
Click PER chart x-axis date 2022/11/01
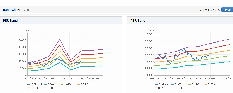point(70,78)
